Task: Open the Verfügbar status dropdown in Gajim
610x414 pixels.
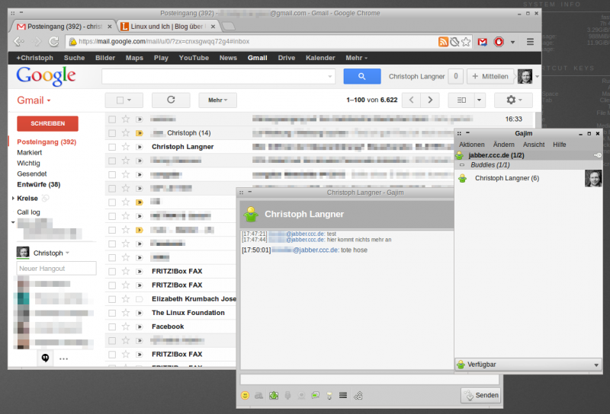Action: pyautogui.click(x=528, y=365)
